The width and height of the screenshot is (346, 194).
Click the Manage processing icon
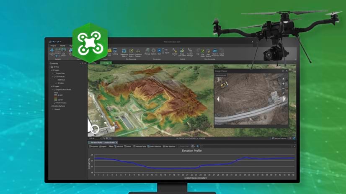click(x=147, y=51)
